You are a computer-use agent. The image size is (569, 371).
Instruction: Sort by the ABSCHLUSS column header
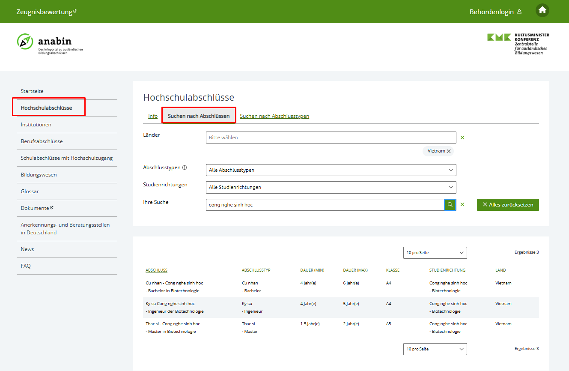coord(156,270)
